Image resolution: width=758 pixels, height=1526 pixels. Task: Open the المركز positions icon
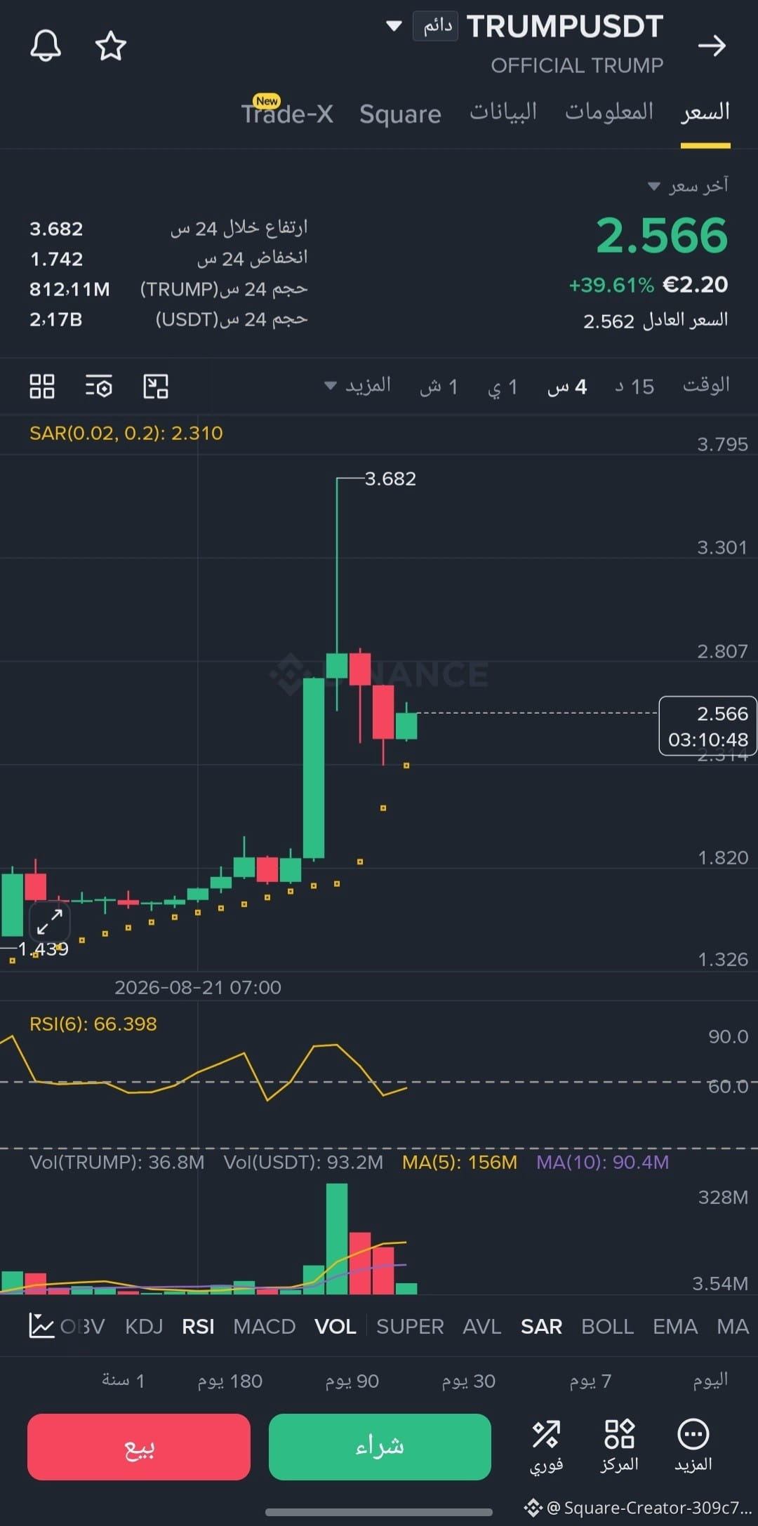pos(620,1446)
